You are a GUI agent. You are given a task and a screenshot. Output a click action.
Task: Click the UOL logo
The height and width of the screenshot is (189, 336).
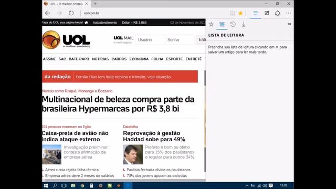coord(66,40)
